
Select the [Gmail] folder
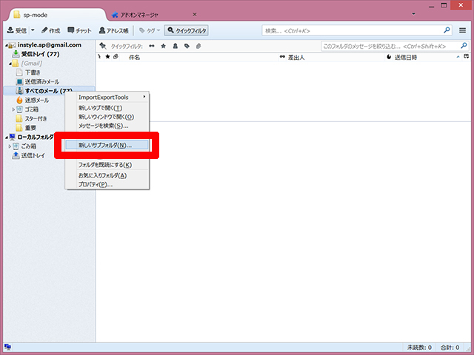(x=31, y=64)
